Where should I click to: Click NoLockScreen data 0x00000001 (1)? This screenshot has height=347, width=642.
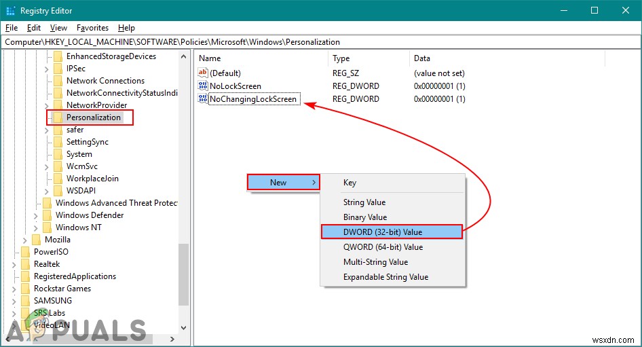[x=439, y=86]
